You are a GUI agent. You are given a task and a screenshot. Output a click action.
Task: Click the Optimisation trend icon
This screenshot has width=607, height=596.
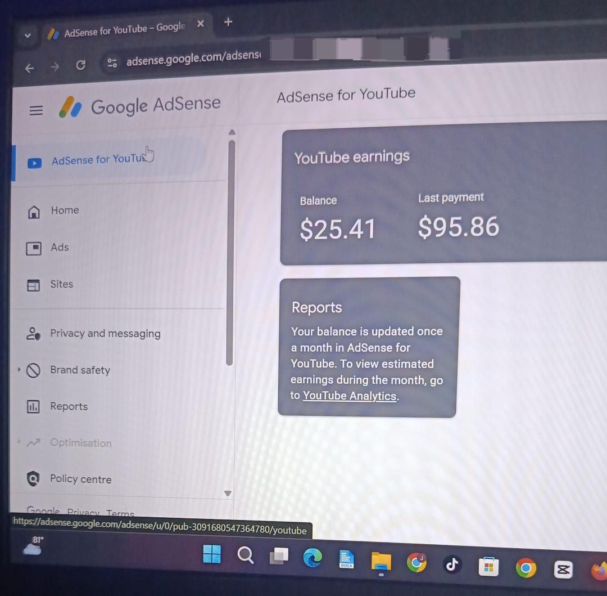click(33, 442)
